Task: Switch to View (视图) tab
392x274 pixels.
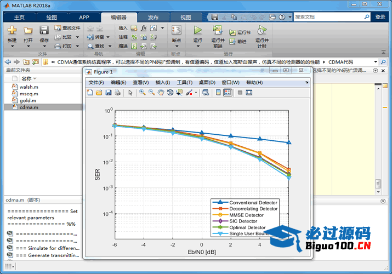Action: [x=185, y=17]
